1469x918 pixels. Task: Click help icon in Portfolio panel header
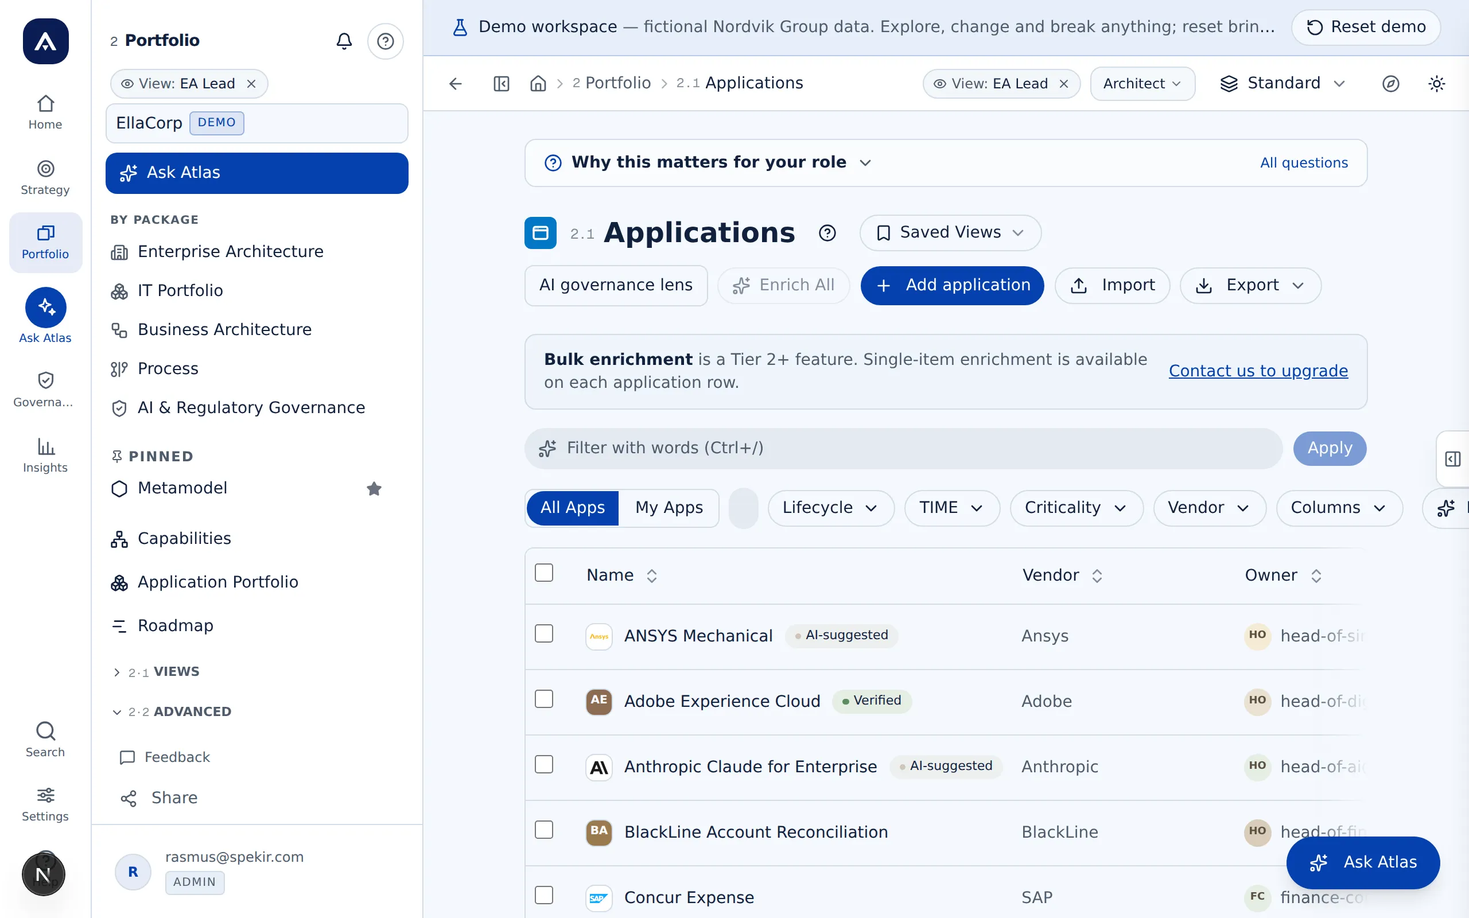[x=386, y=41]
